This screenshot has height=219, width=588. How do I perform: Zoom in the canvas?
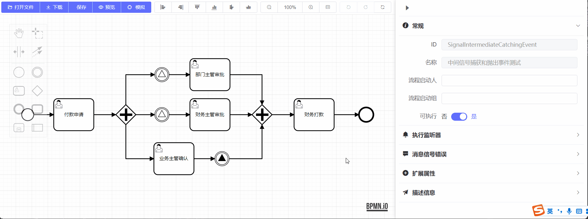click(311, 7)
